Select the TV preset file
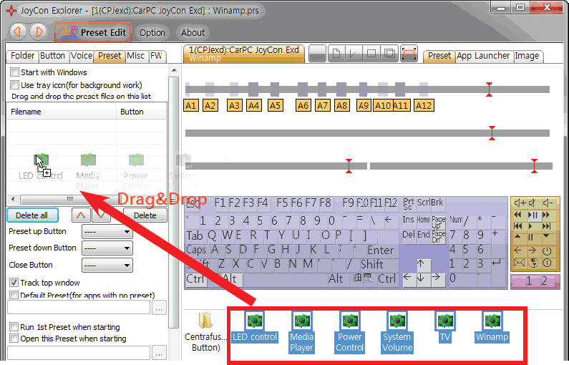569x365 pixels. [445, 326]
